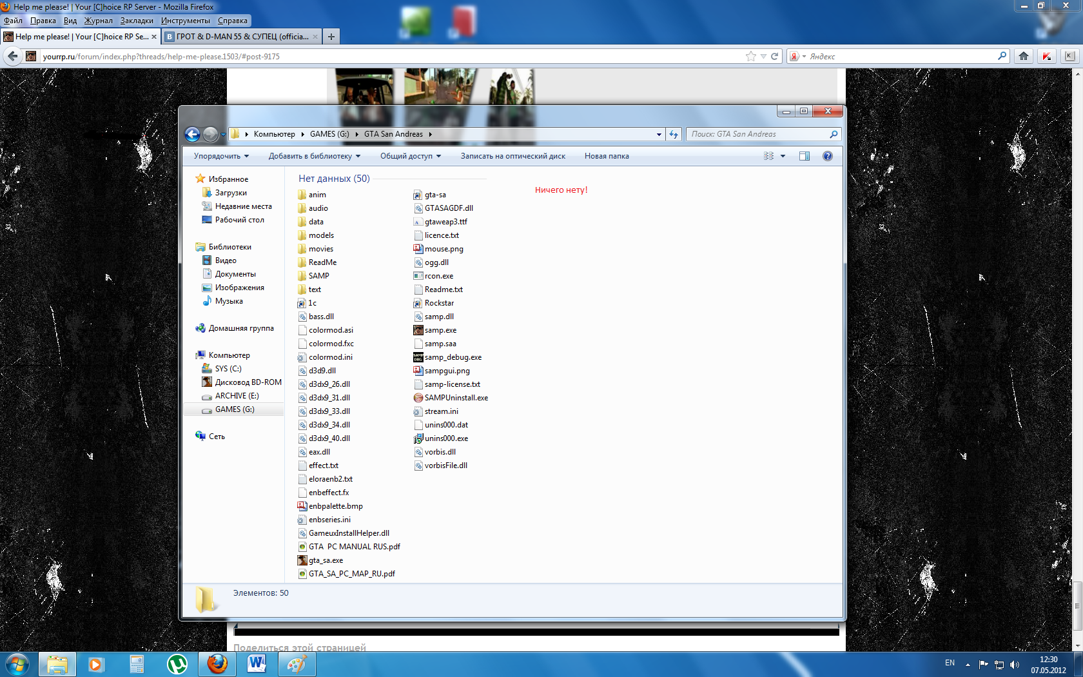Viewport: 1083px width, 677px height.
Task: Open Домашняя группа in the sidebar
Action: coord(235,328)
